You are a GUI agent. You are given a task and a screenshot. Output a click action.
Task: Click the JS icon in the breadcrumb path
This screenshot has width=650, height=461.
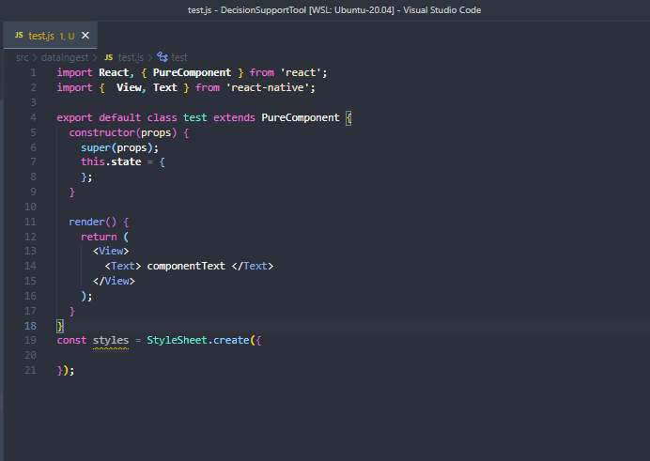point(109,57)
